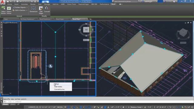Viewport: 194px width, 109px height.
Task: Open the Performance ribbon tab
Action: (x=104, y=4)
